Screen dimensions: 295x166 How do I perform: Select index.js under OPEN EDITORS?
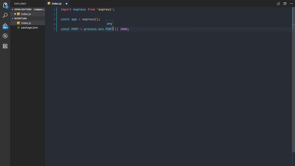[28, 14]
